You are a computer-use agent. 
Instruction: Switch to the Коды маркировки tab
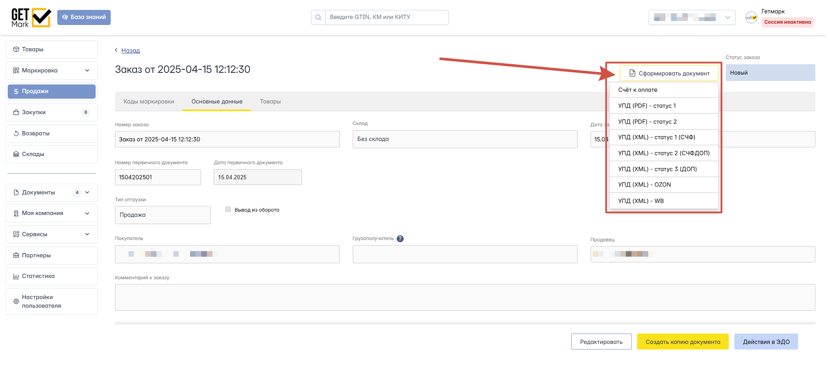pos(149,102)
